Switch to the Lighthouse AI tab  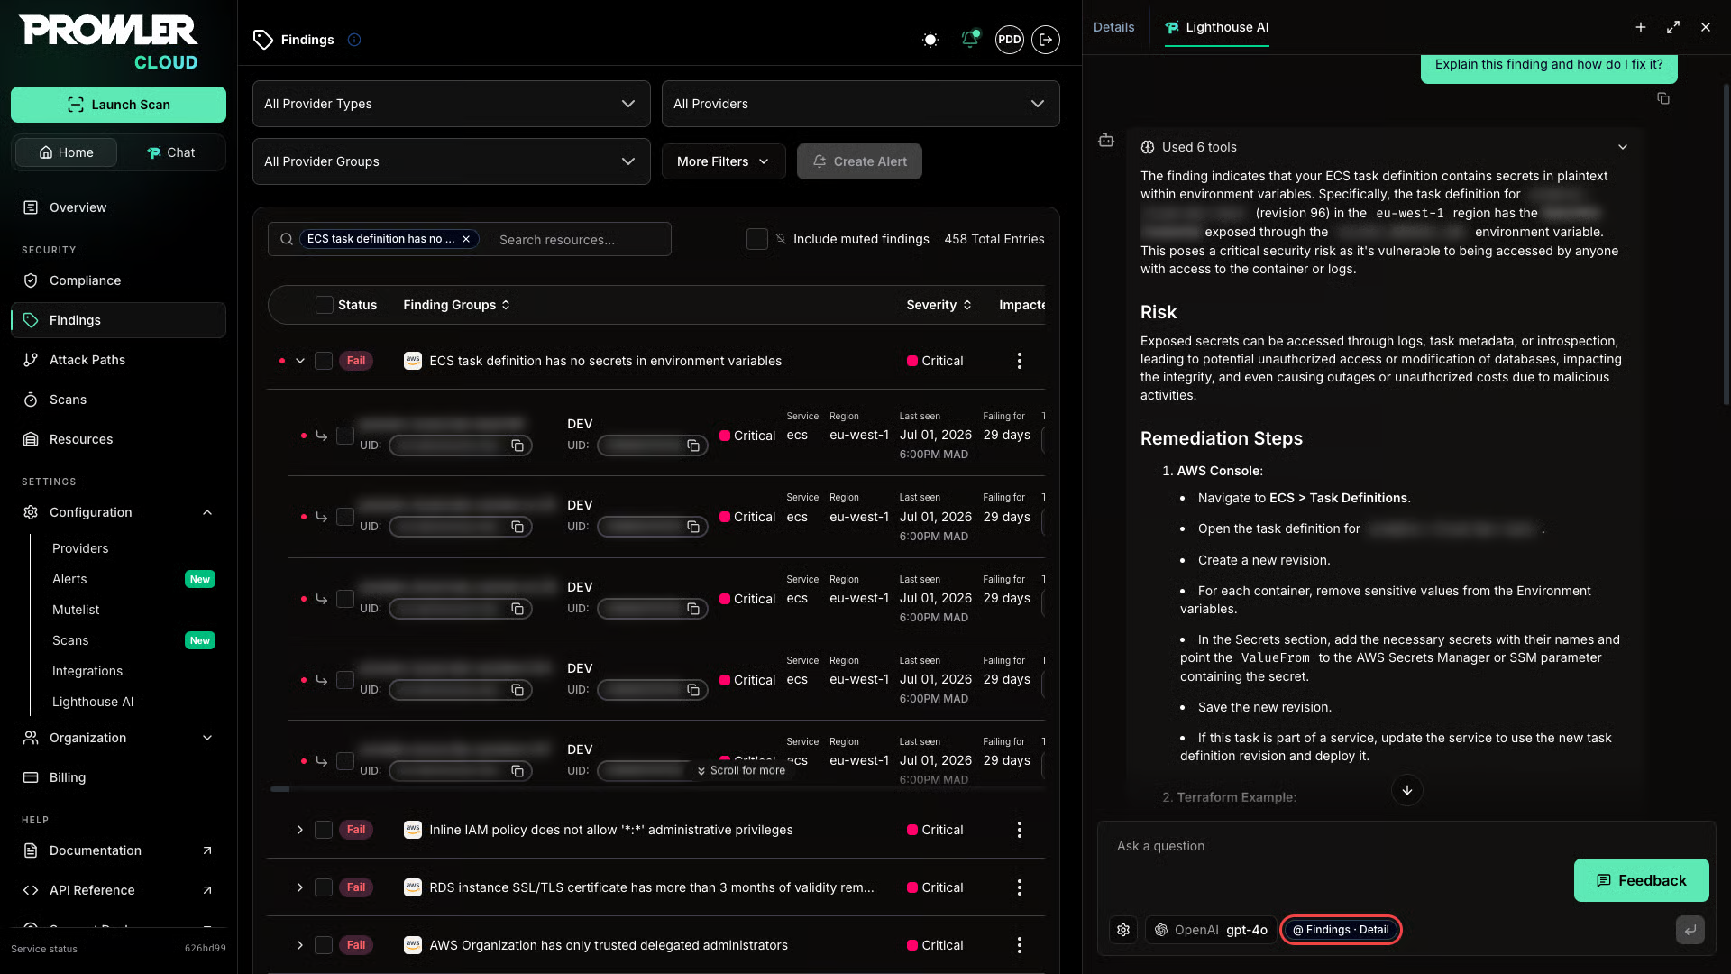coord(1216,27)
